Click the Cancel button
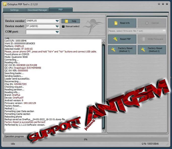The height and width of the screenshot is (149, 172). [152, 23]
